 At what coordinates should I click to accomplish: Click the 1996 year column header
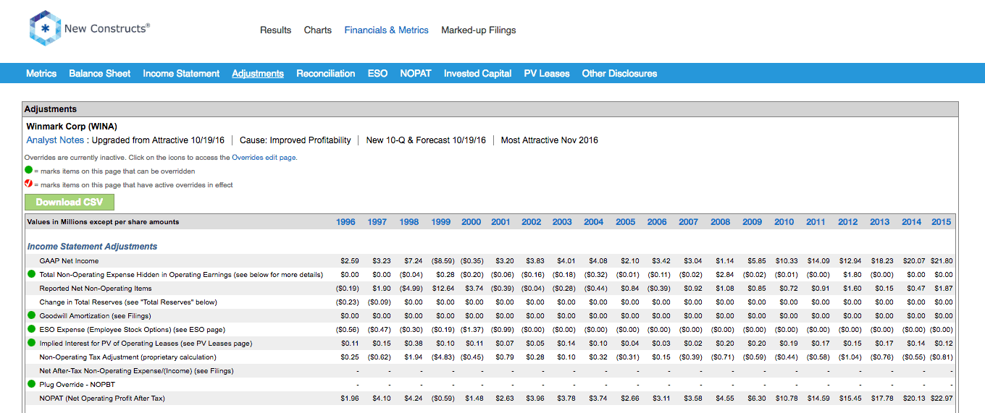(x=345, y=222)
